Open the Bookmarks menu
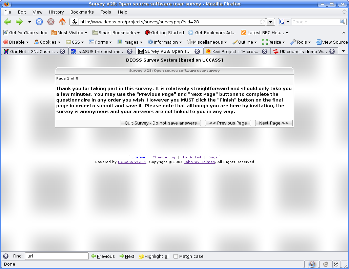Viewport: 349px width, 269px height. tap(82, 12)
